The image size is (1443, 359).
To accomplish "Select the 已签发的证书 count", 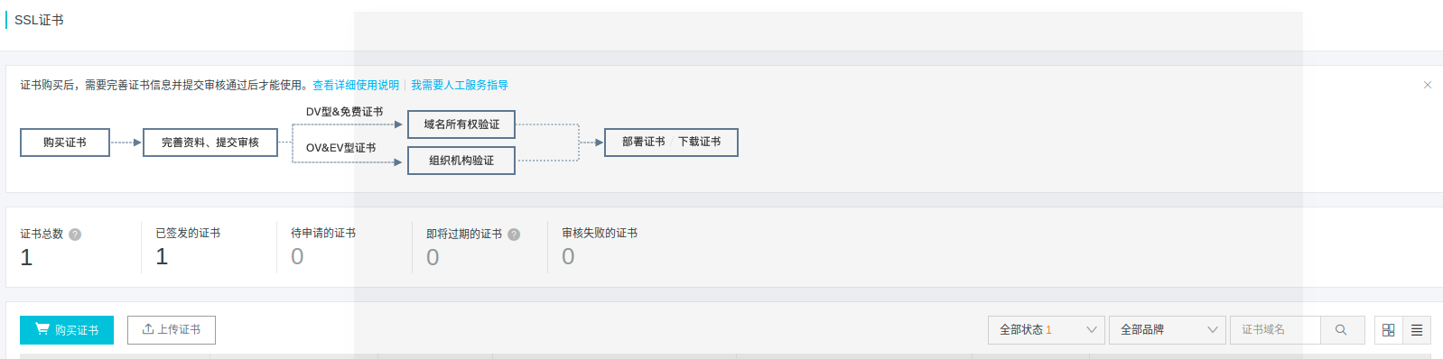I will [162, 257].
